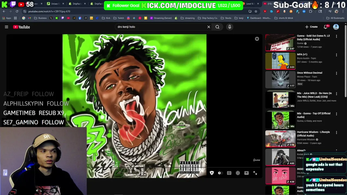Image resolution: width=347 pixels, height=195 pixels.
Task: Close the Level 9.1 tab
Action: tap(258, 4)
